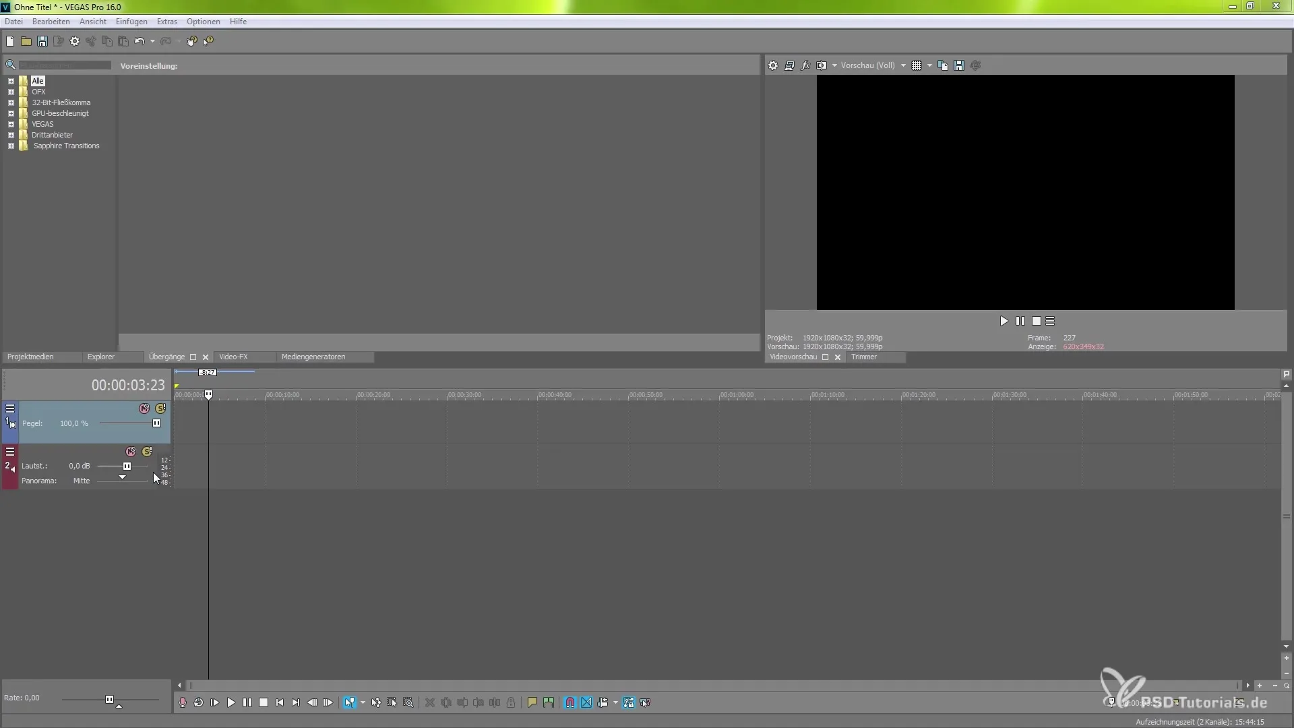Screen dimensions: 1294x728
Task: Select the Zoom edit tool magnifier
Action: coord(408,702)
